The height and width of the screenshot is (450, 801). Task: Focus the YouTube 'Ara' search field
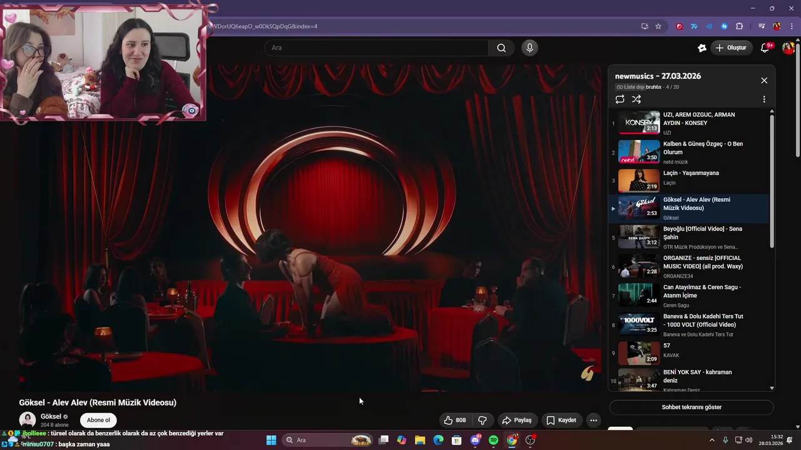[376, 47]
